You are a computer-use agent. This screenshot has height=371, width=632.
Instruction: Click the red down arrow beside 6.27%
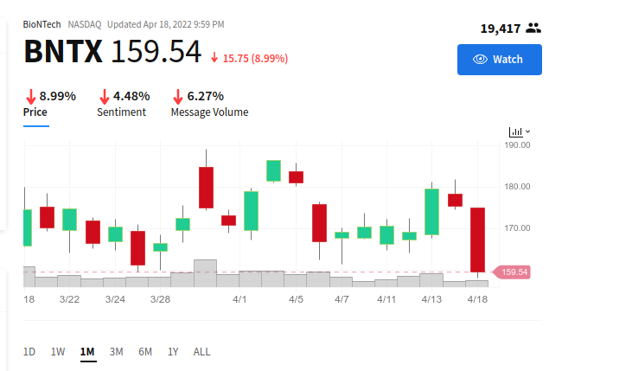tap(178, 97)
